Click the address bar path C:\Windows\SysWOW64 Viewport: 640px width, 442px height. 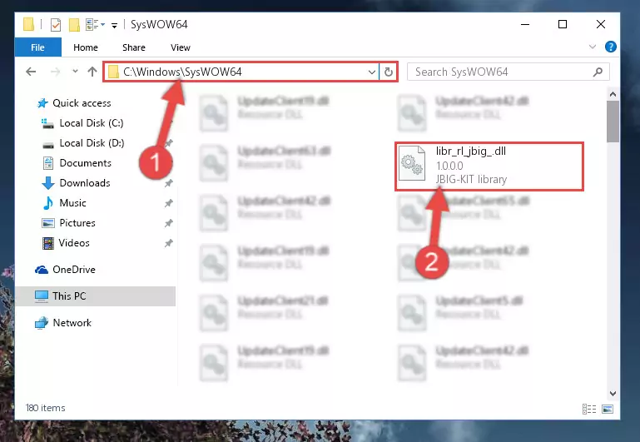click(182, 72)
